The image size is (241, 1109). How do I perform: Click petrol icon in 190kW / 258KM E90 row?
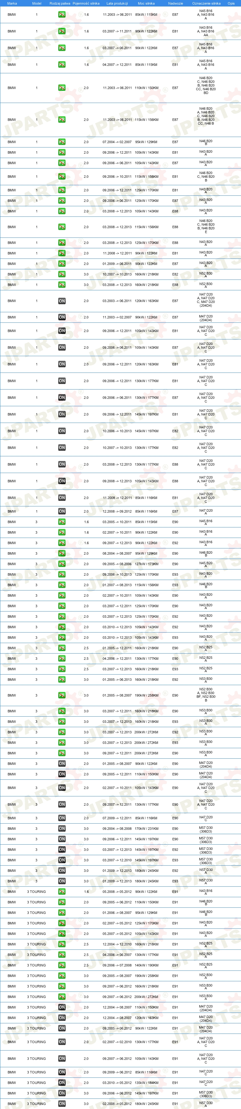click(62, 695)
